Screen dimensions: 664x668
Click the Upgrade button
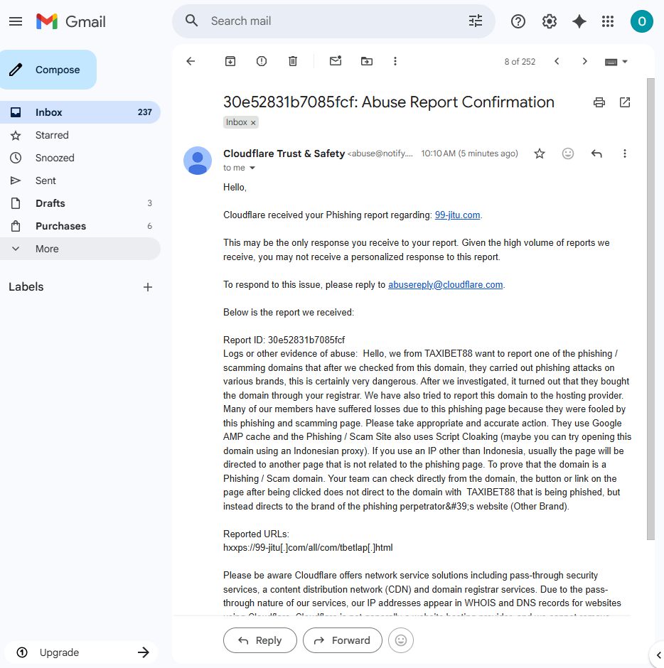(x=81, y=652)
